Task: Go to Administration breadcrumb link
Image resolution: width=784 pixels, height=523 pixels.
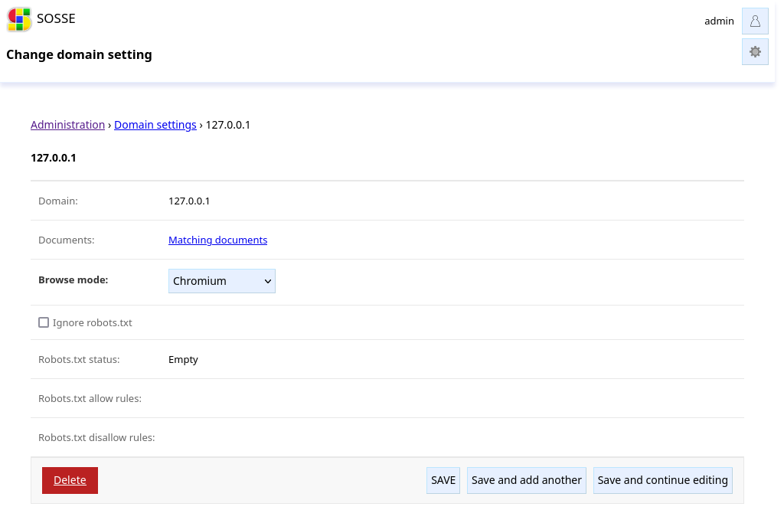Action: [x=67, y=125]
